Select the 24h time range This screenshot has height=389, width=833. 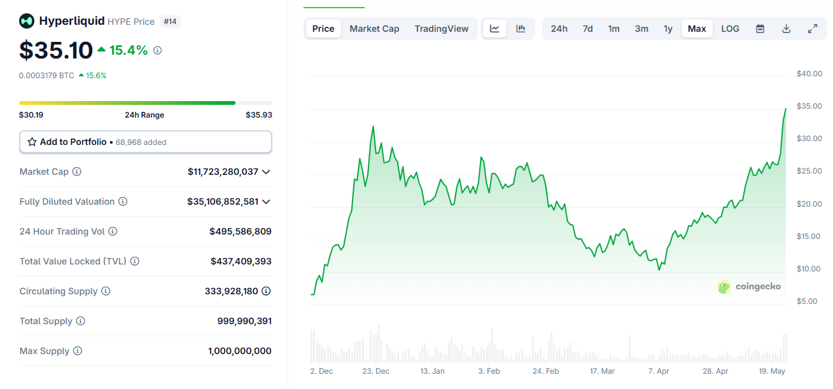(x=559, y=29)
